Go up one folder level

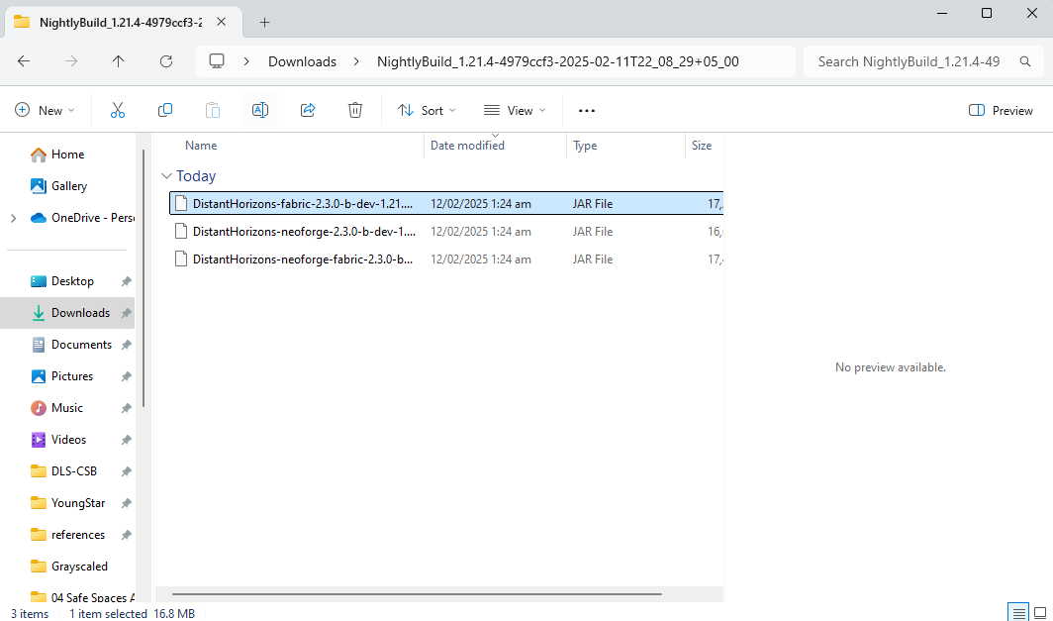pos(118,61)
